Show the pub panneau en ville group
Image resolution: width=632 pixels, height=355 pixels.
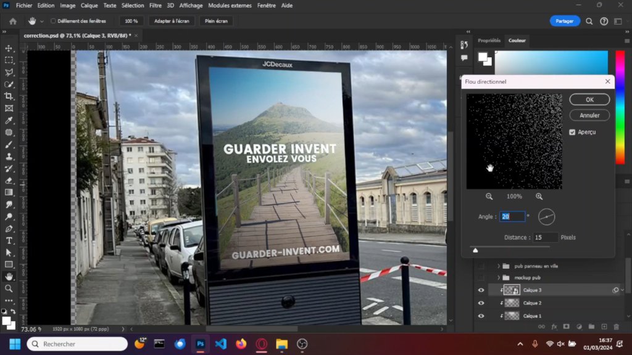pyautogui.click(x=481, y=266)
